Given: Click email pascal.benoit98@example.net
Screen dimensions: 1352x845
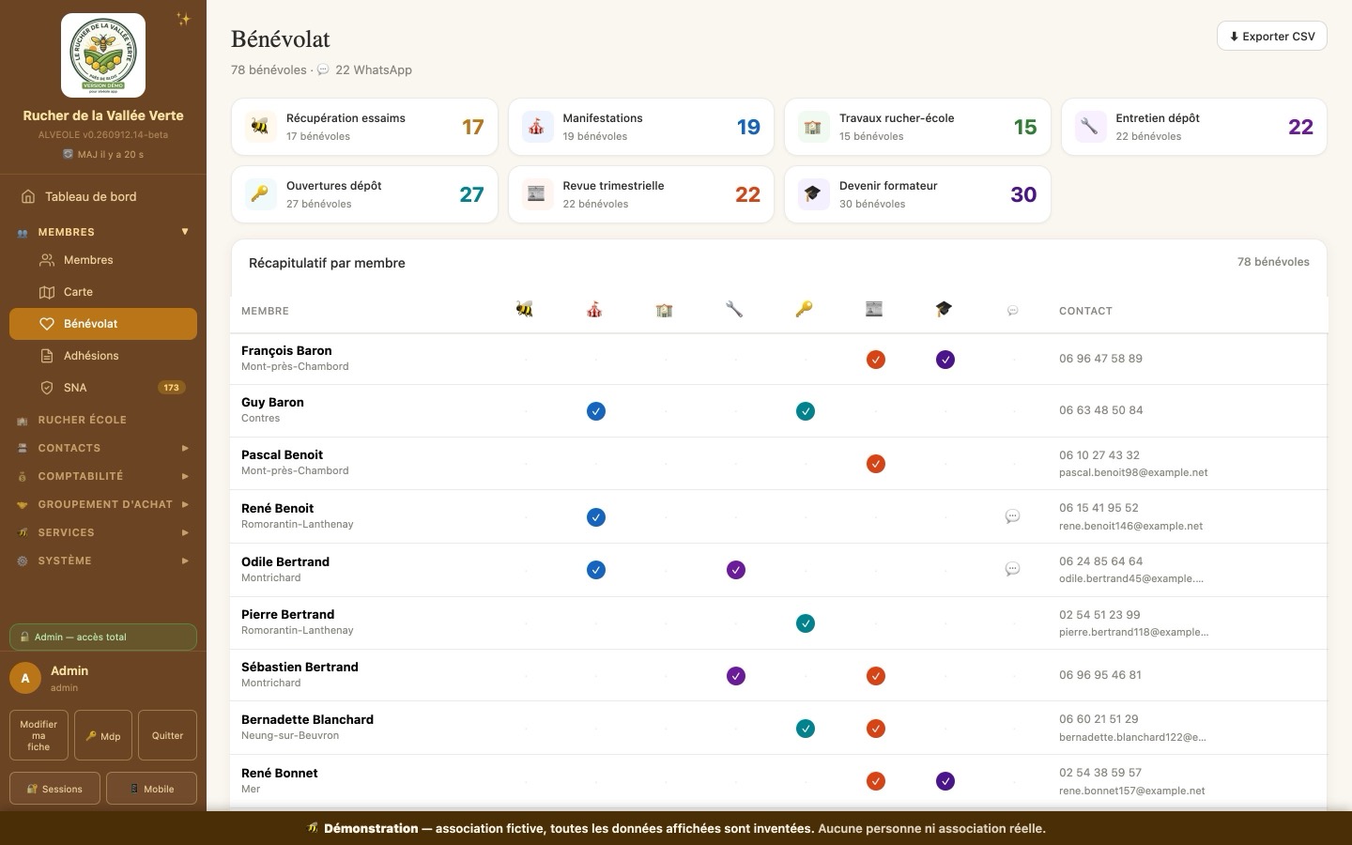Looking at the screenshot, I should pyautogui.click(x=1133, y=472).
